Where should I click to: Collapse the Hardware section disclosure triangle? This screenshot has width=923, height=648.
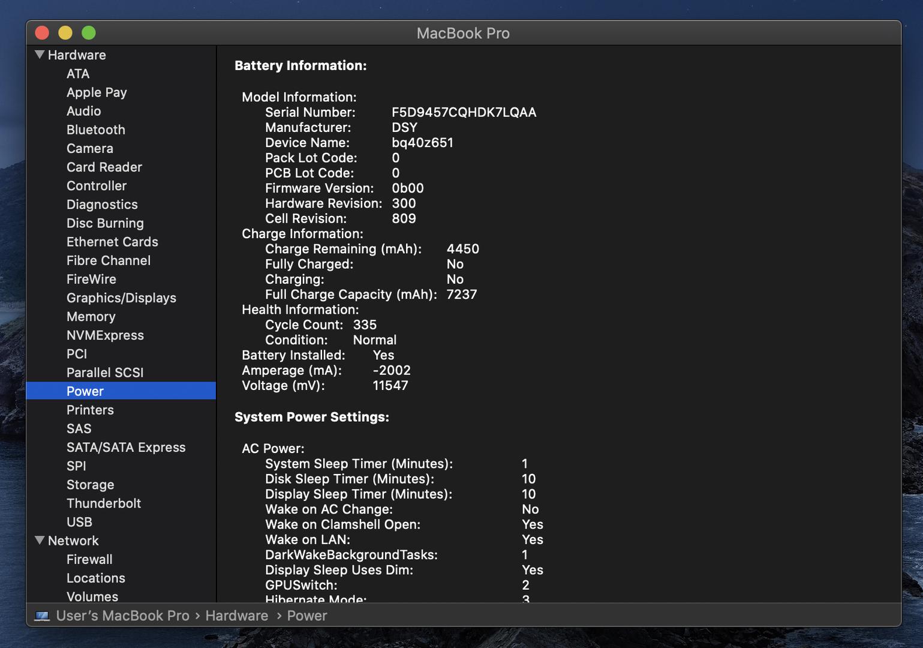tap(40, 55)
